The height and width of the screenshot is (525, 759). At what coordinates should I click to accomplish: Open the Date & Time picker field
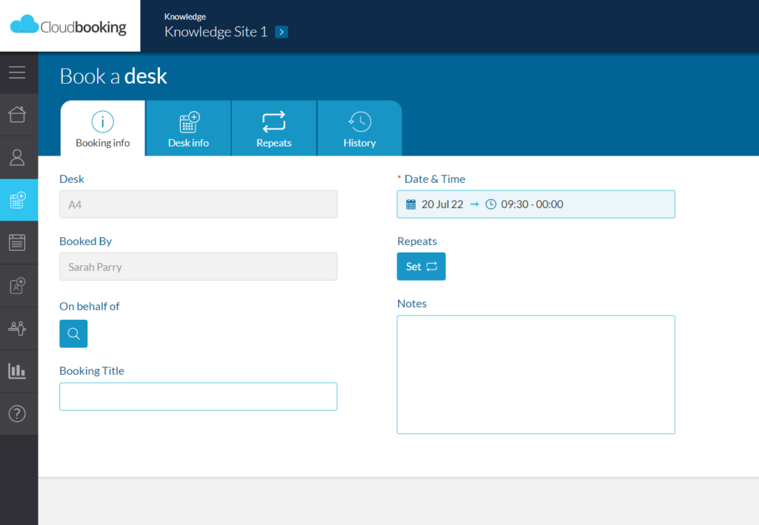(536, 204)
